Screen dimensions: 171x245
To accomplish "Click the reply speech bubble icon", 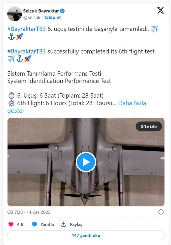I will (34, 224).
